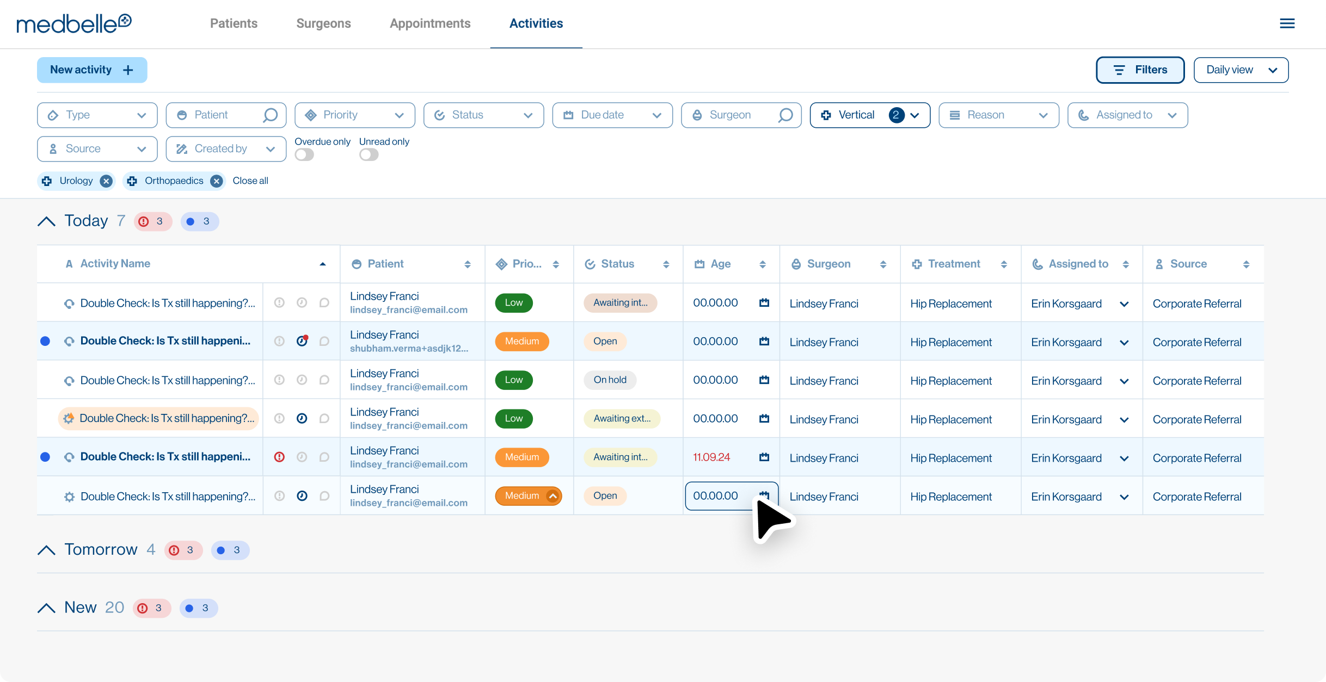Expand the Vertical filter dropdown
The width and height of the screenshot is (1326, 682).
pos(870,115)
